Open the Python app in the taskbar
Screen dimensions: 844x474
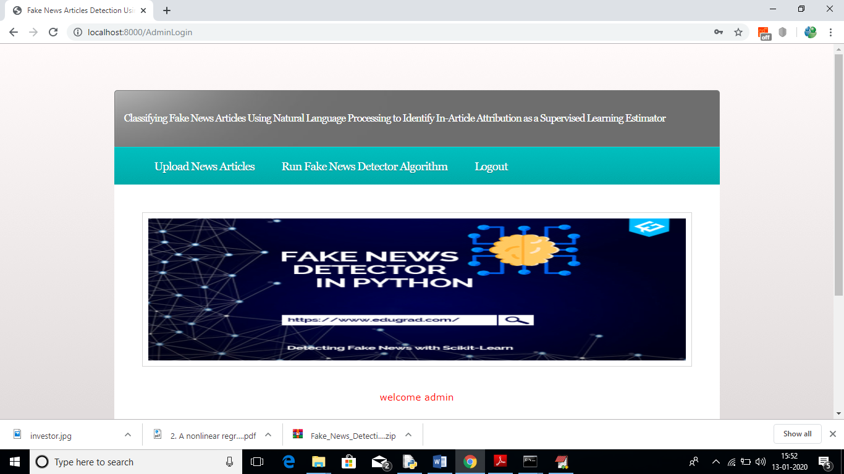click(x=410, y=462)
